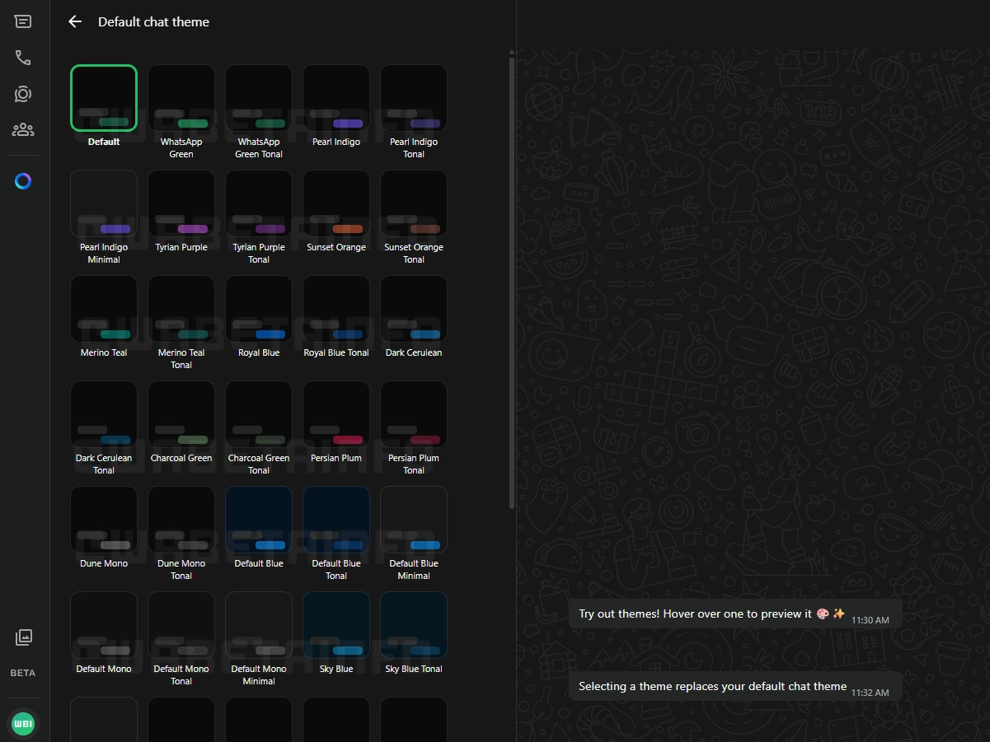Select the Merino Teal theme

[x=104, y=309]
